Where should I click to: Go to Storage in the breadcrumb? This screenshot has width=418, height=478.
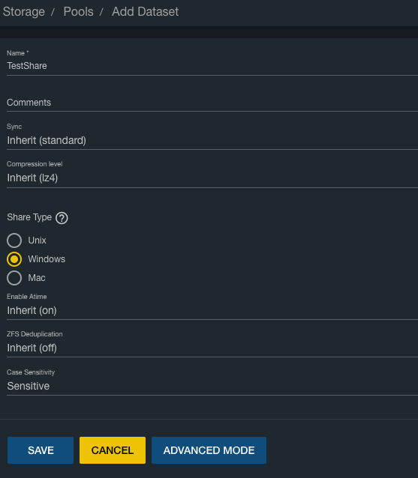pyautogui.click(x=24, y=11)
